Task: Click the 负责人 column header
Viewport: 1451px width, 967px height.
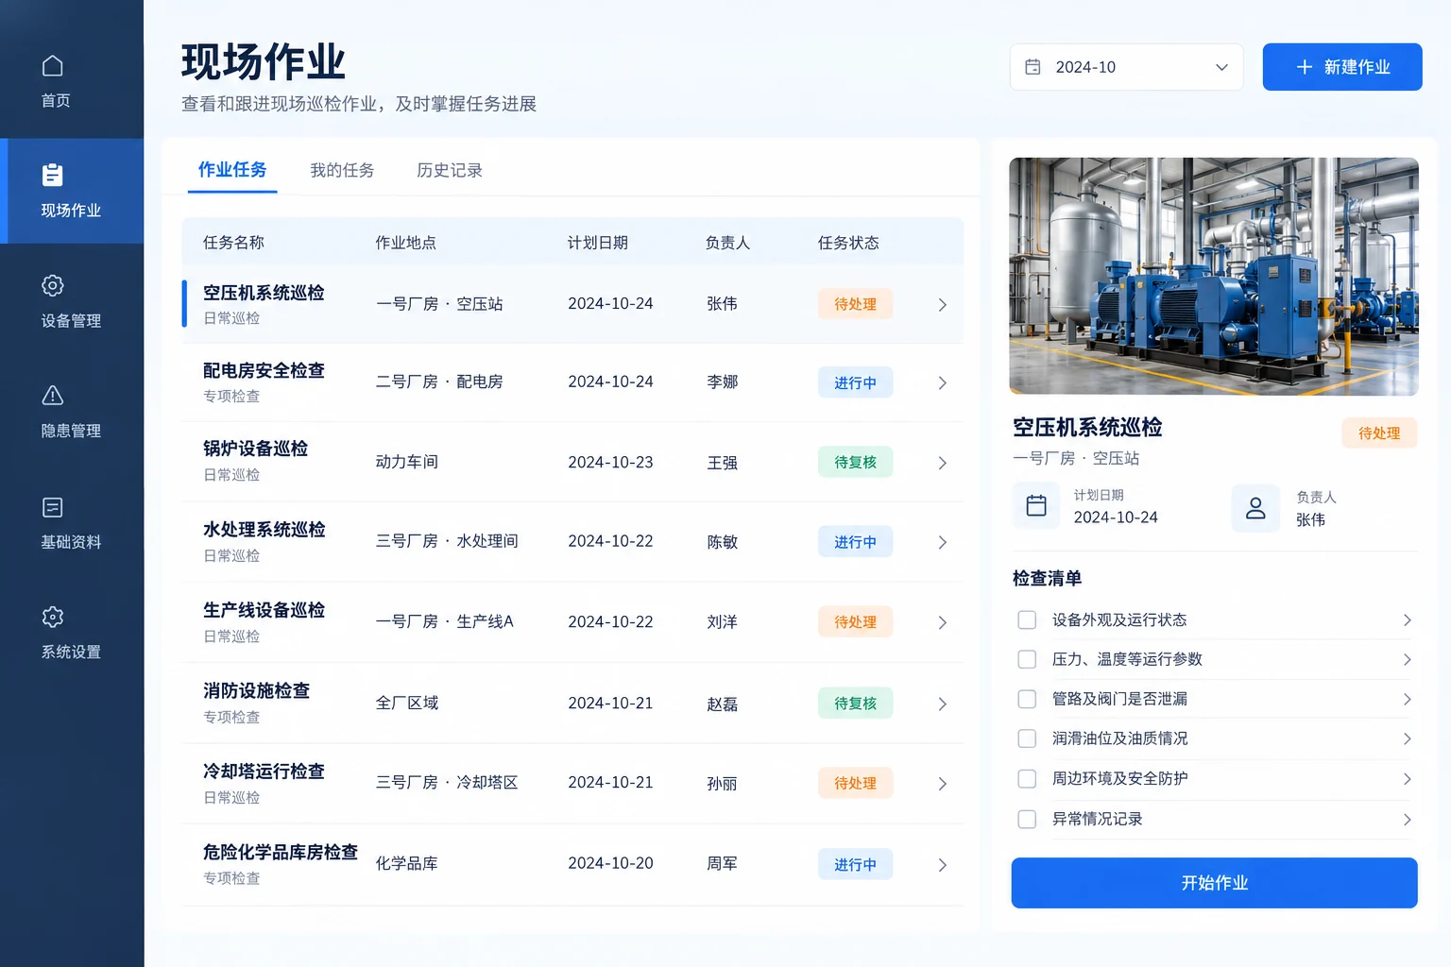Action: 727,243
